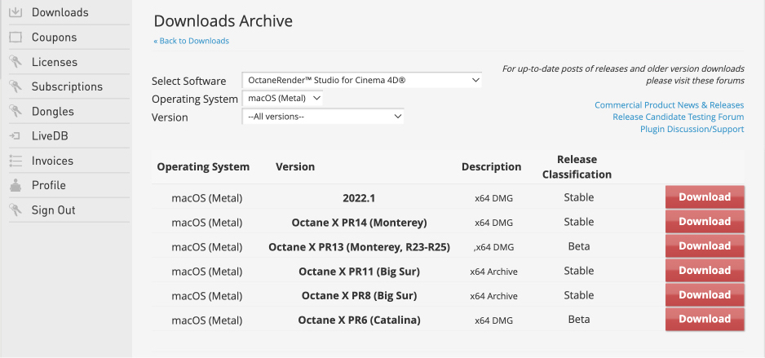Click the Coupons sidebar icon
Image resolution: width=765 pixels, height=358 pixels.
coord(15,37)
